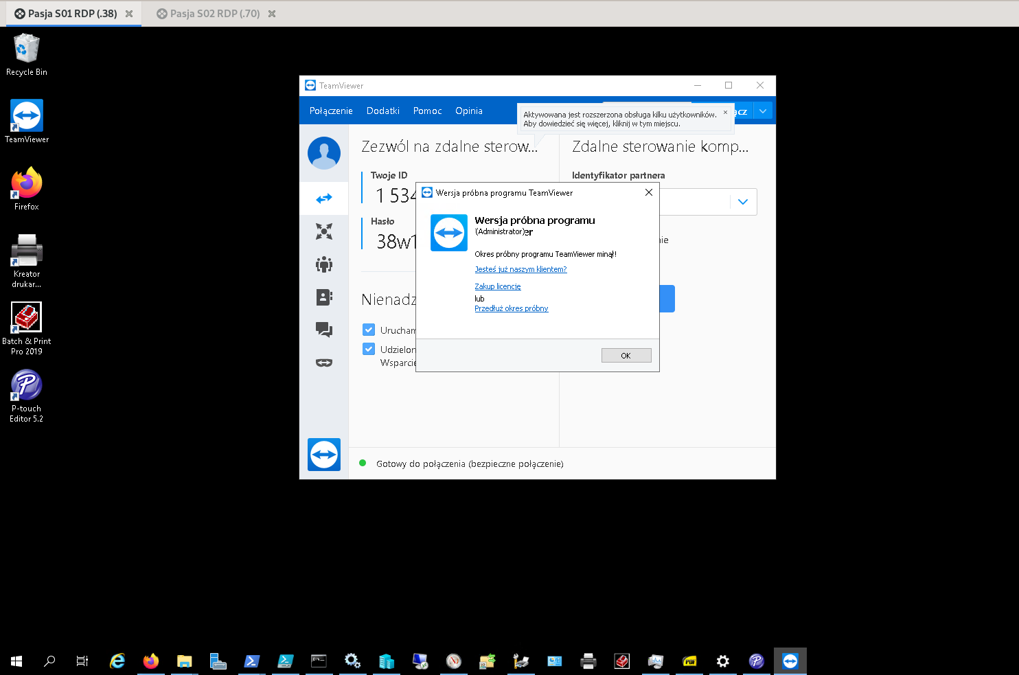This screenshot has height=675, width=1019.
Task: Switch to the TeamViewer taskbar button
Action: click(x=790, y=661)
